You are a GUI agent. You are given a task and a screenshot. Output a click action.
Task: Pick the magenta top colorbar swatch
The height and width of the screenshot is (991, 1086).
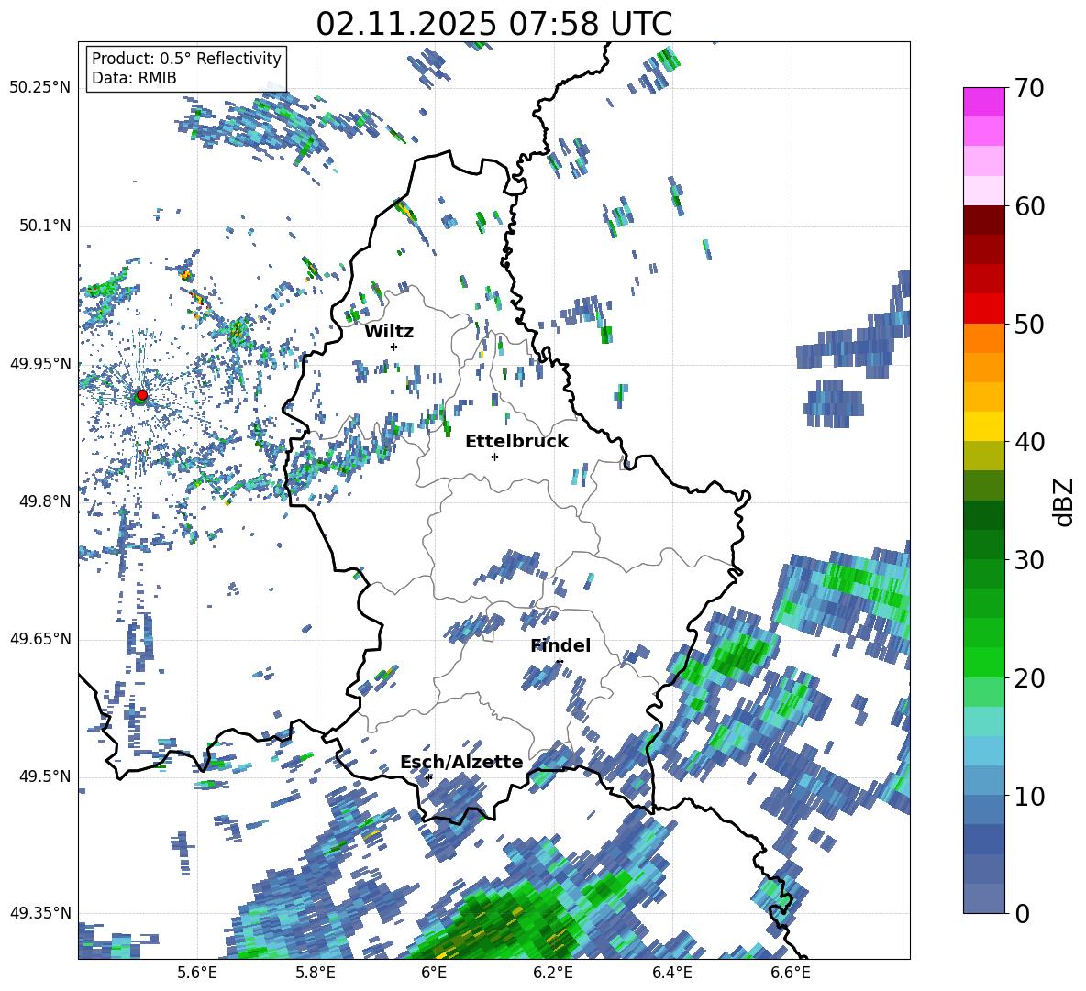(983, 102)
